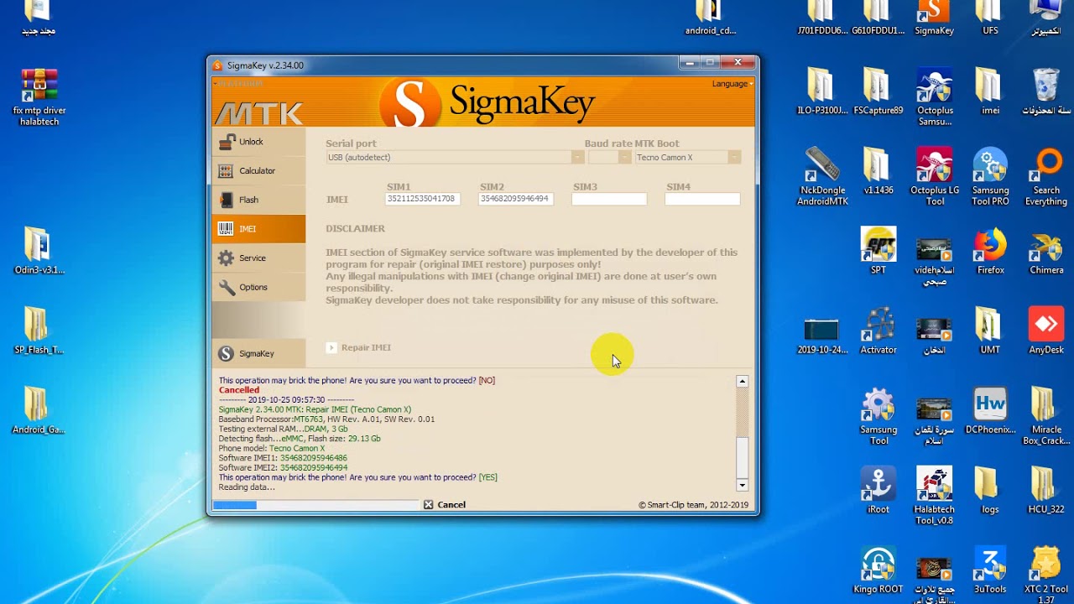Open the Odin3-v3.1 folder icon

click(39, 250)
